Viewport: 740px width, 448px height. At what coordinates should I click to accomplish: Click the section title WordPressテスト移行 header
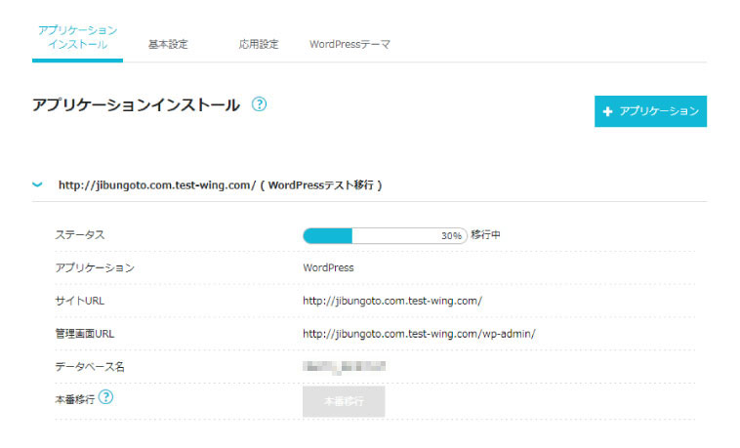[x=221, y=183]
